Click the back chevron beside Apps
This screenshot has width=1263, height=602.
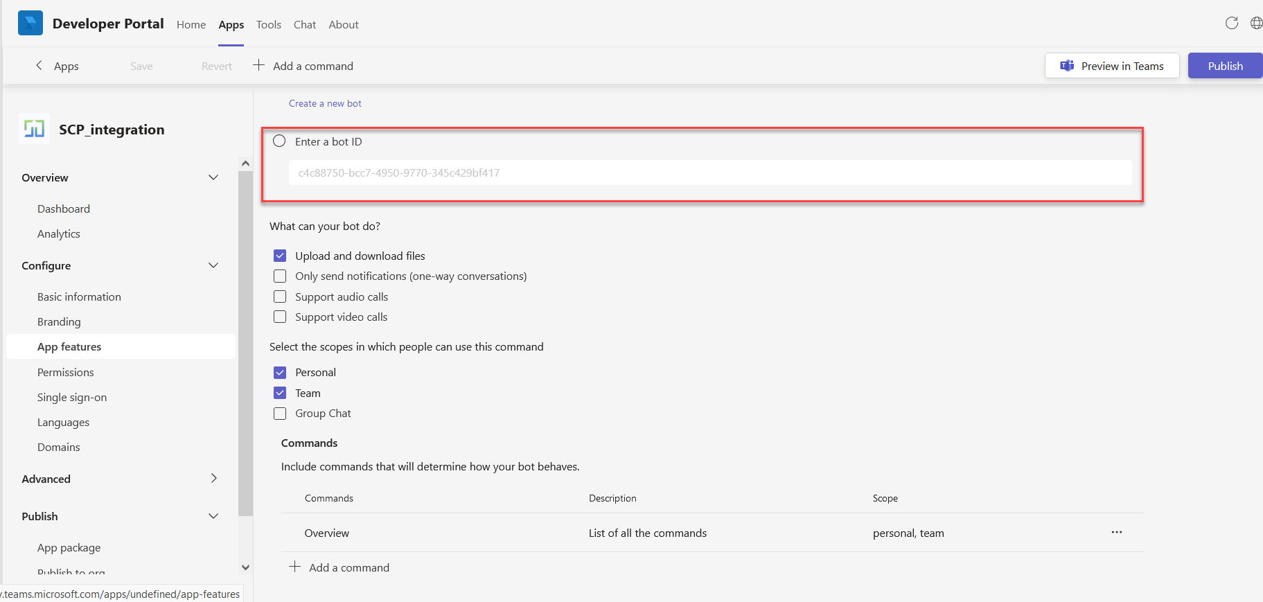tap(39, 66)
